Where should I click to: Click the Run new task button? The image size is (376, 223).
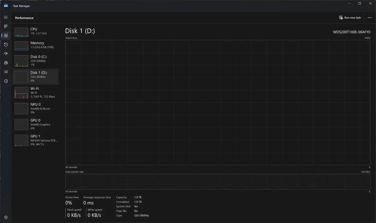(350, 18)
